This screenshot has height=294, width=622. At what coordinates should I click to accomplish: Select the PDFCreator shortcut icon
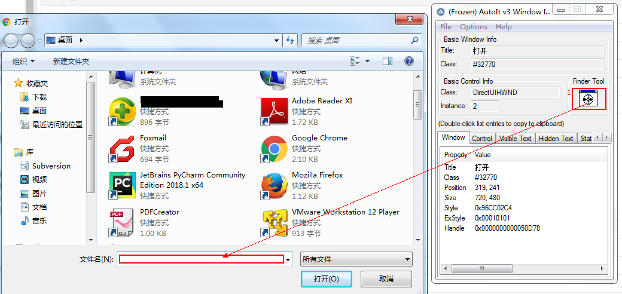pyautogui.click(x=122, y=222)
